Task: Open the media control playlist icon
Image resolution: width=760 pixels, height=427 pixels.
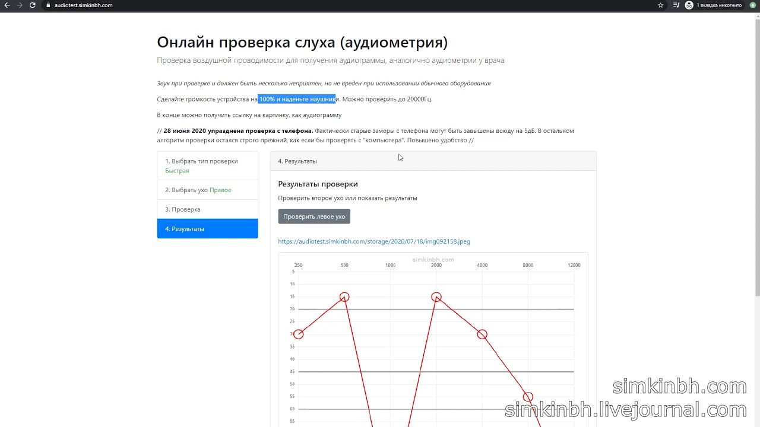Action: click(x=676, y=5)
